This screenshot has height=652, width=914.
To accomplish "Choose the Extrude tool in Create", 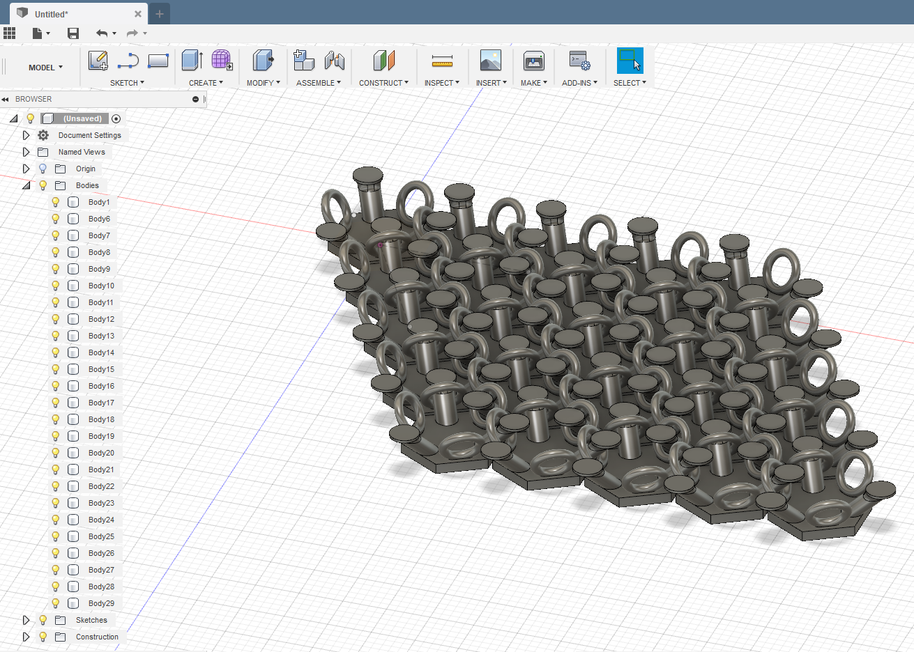I will click(192, 61).
